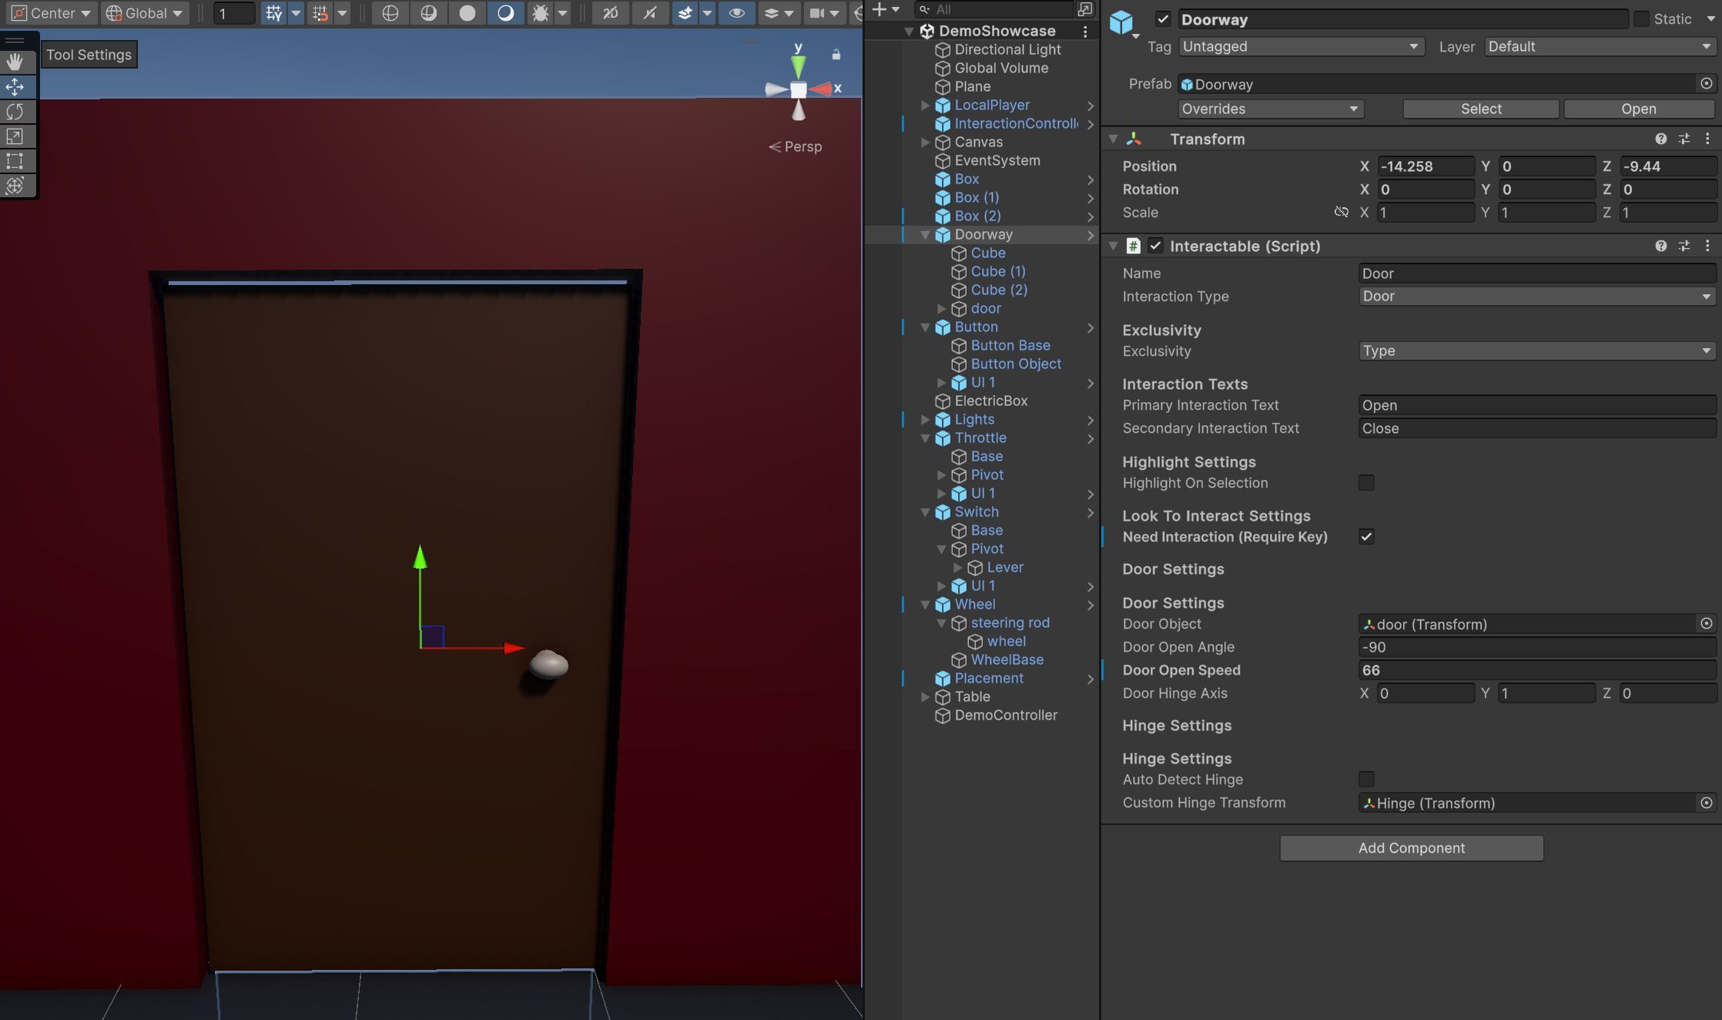Open Interactable script presets icon
The height and width of the screenshot is (1020, 1722).
pyautogui.click(x=1684, y=246)
